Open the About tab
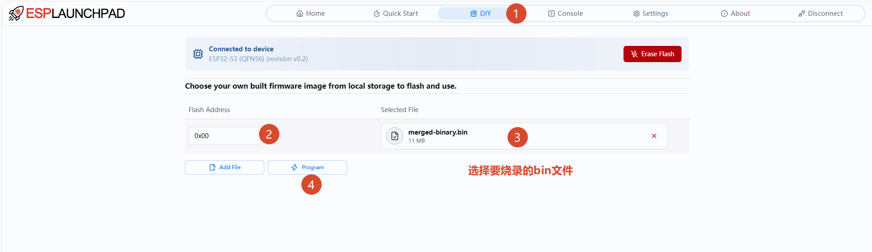 (735, 13)
